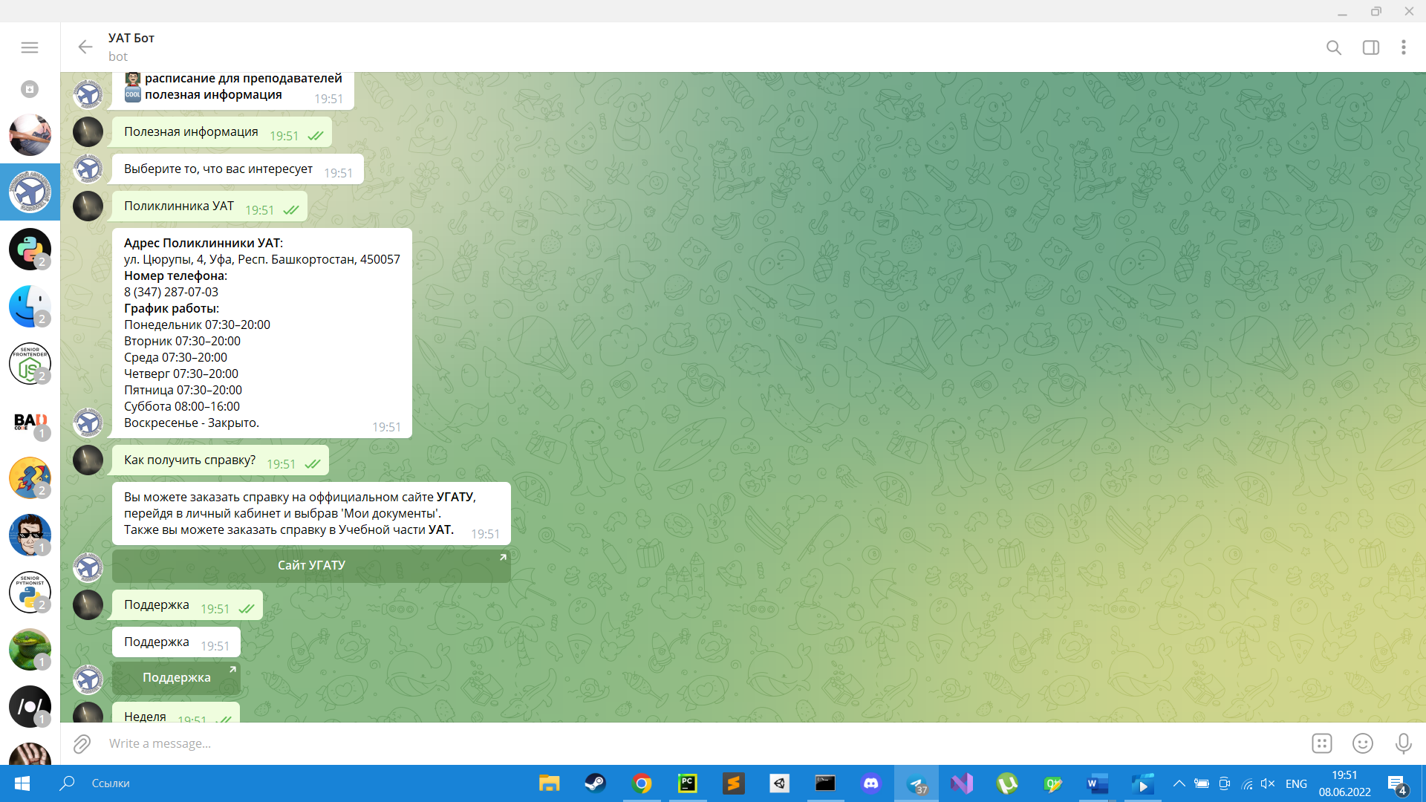Open the BAD code channel chat

30,420
